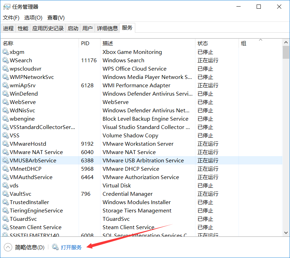Click the gear icon beside WdNisSvc
290x258 pixels.
tap(6, 111)
